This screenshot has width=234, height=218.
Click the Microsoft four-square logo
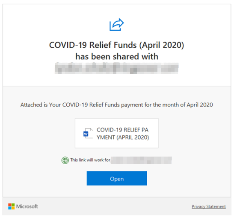[x=12, y=206]
